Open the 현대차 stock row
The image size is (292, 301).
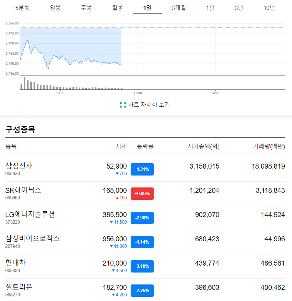(x=145, y=266)
